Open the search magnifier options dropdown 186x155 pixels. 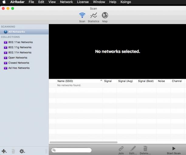[54, 150]
